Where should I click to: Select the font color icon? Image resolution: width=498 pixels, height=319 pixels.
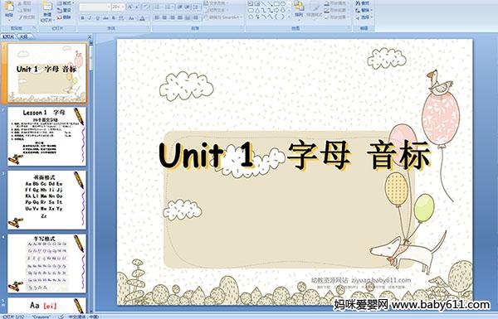click(x=142, y=18)
